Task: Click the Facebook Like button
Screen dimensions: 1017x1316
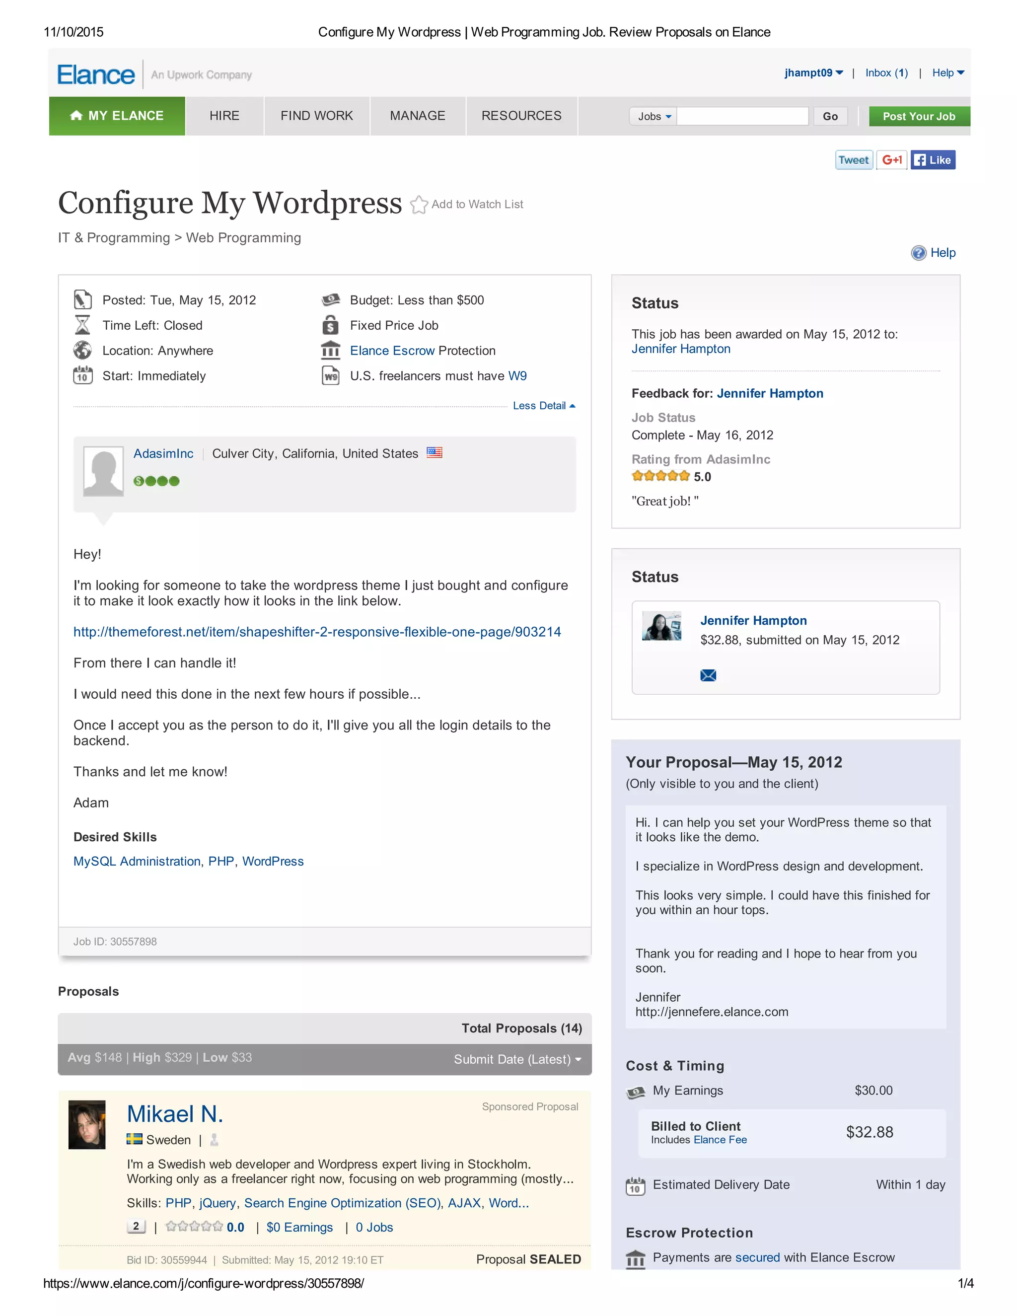Action: coord(932,160)
